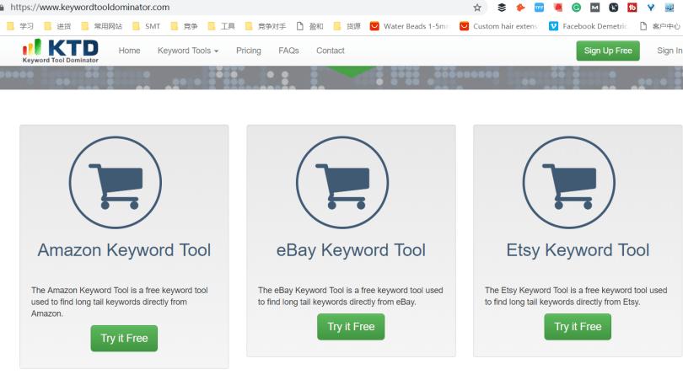Screen dimensions: 683x380
Task: Click the Contact link in navbar
Action: (x=331, y=51)
